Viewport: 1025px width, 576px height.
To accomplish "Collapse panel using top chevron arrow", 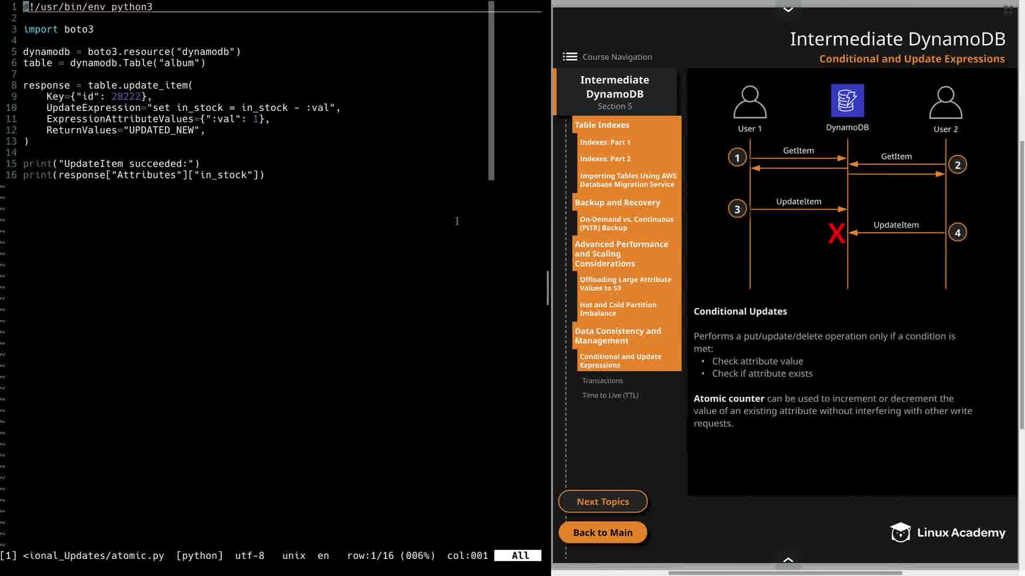I will coord(788,9).
